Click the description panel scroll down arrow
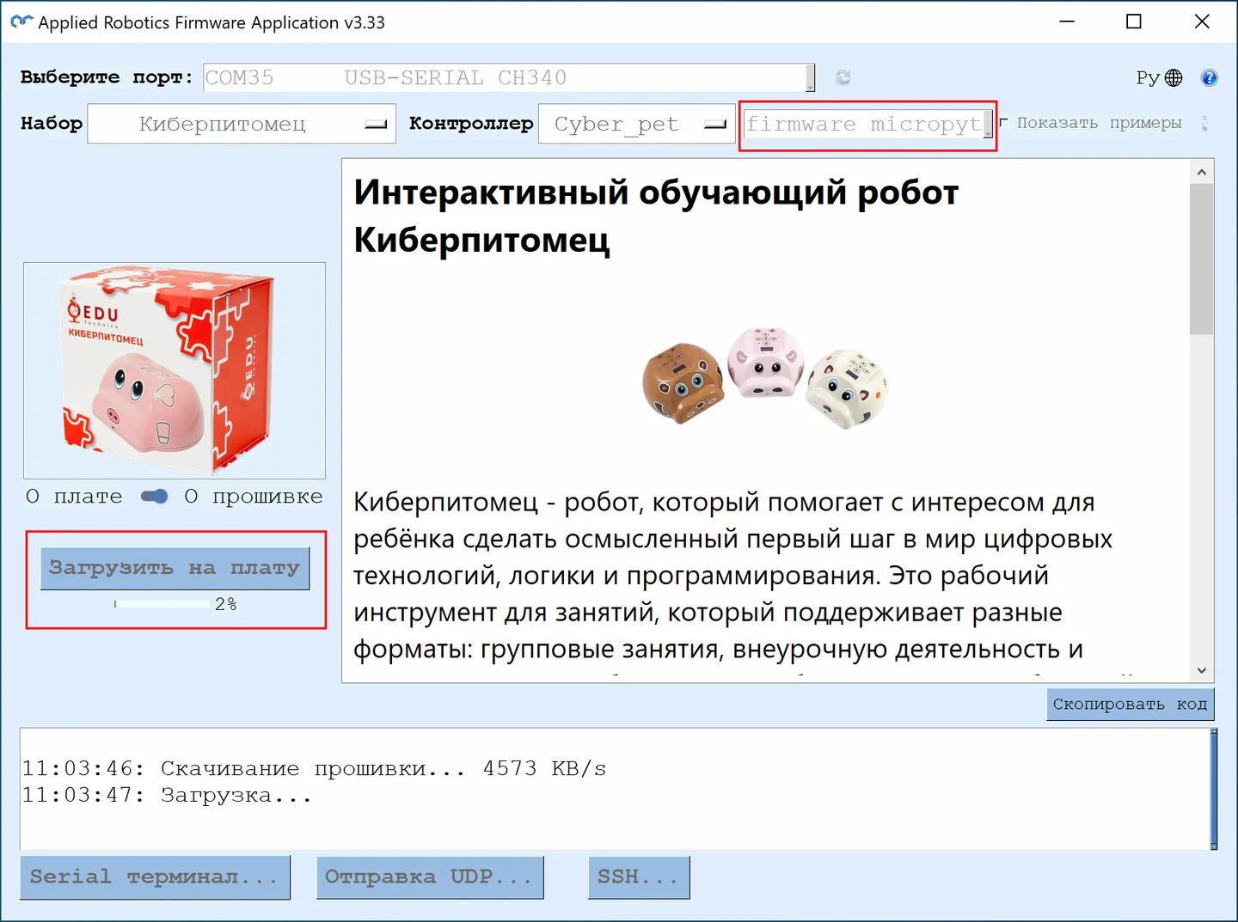The height and width of the screenshot is (922, 1238). pyautogui.click(x=1202, y=670)
